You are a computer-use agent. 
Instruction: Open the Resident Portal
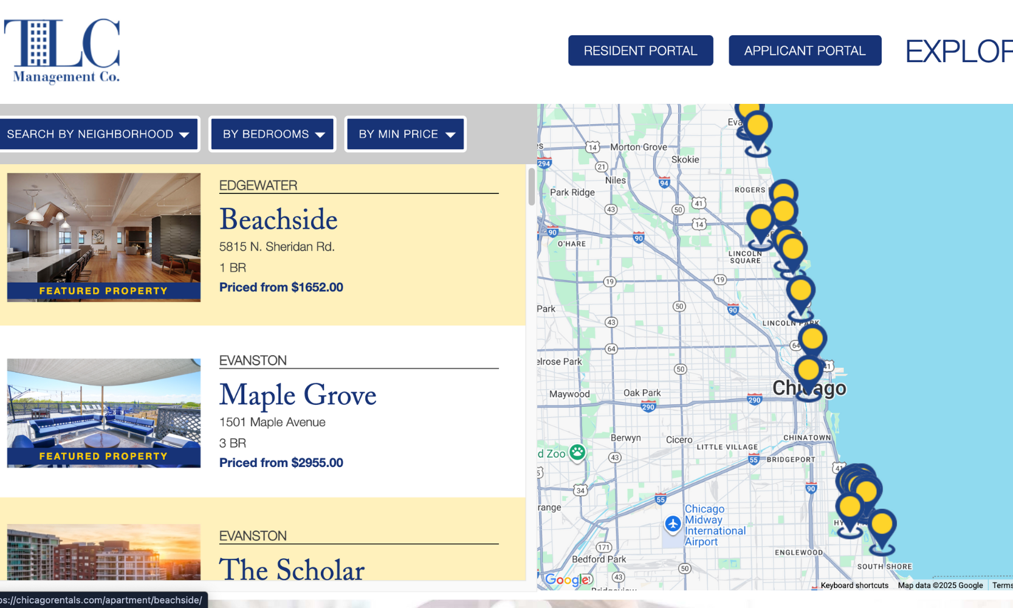(x=640, y=50)
